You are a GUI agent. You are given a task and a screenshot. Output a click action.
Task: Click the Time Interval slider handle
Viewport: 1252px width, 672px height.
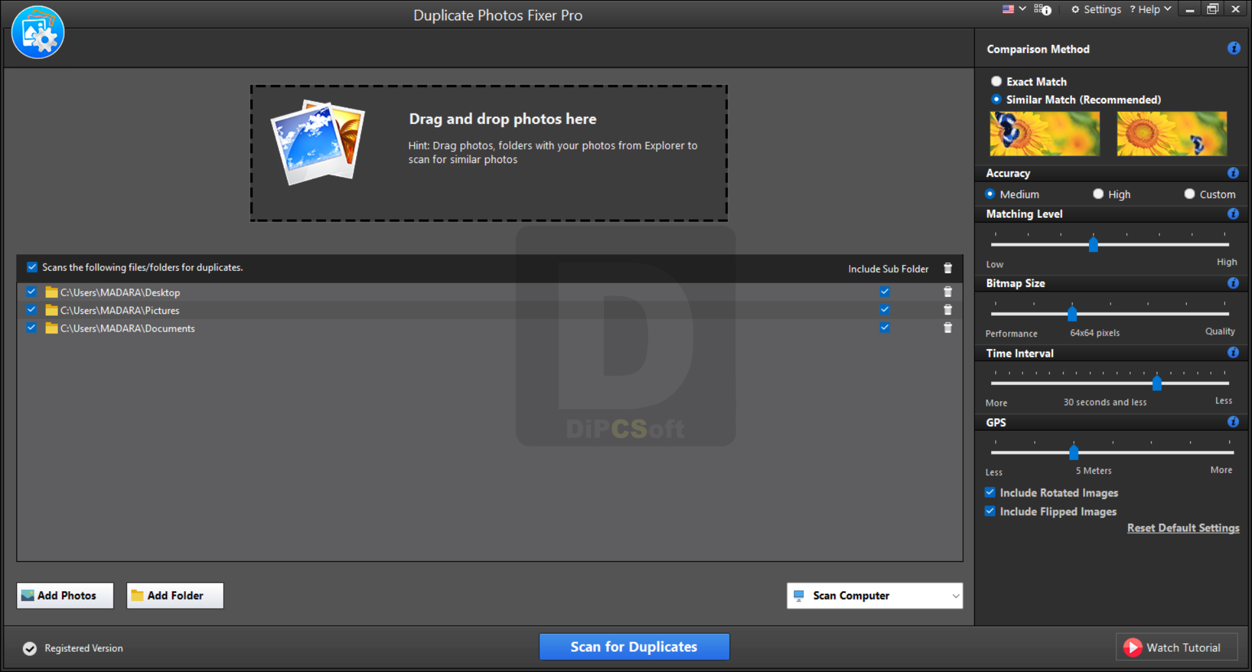pyautogui.click(x=1157, y=383)
